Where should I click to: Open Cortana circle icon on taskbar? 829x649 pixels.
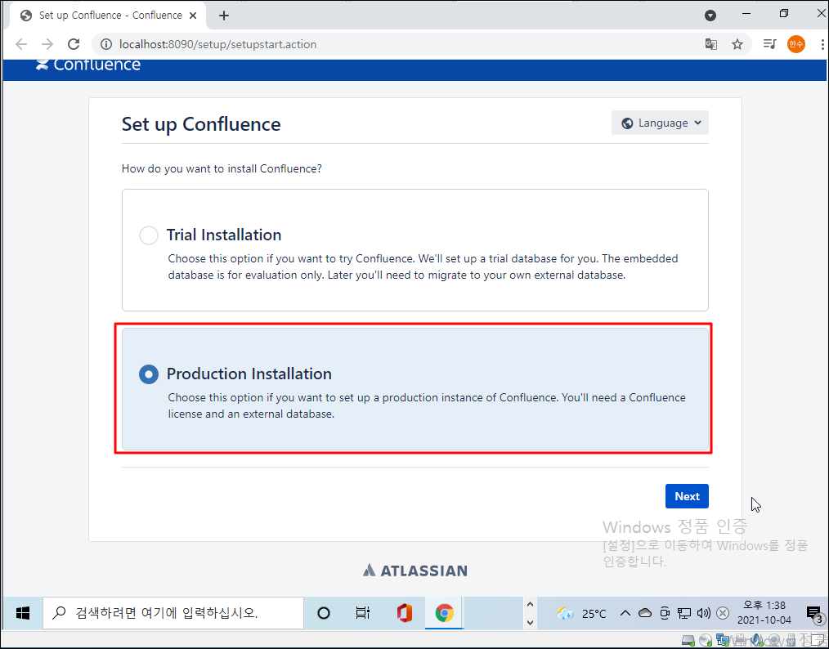coord(324,613)
